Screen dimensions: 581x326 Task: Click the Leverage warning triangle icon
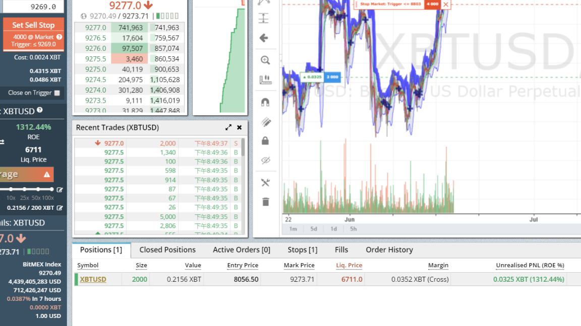47,175
